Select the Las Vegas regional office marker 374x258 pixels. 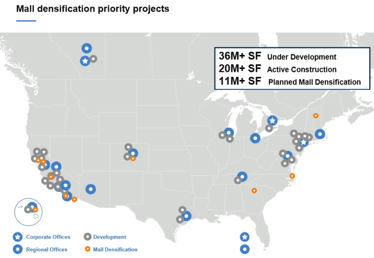click(x=56, y=167)
